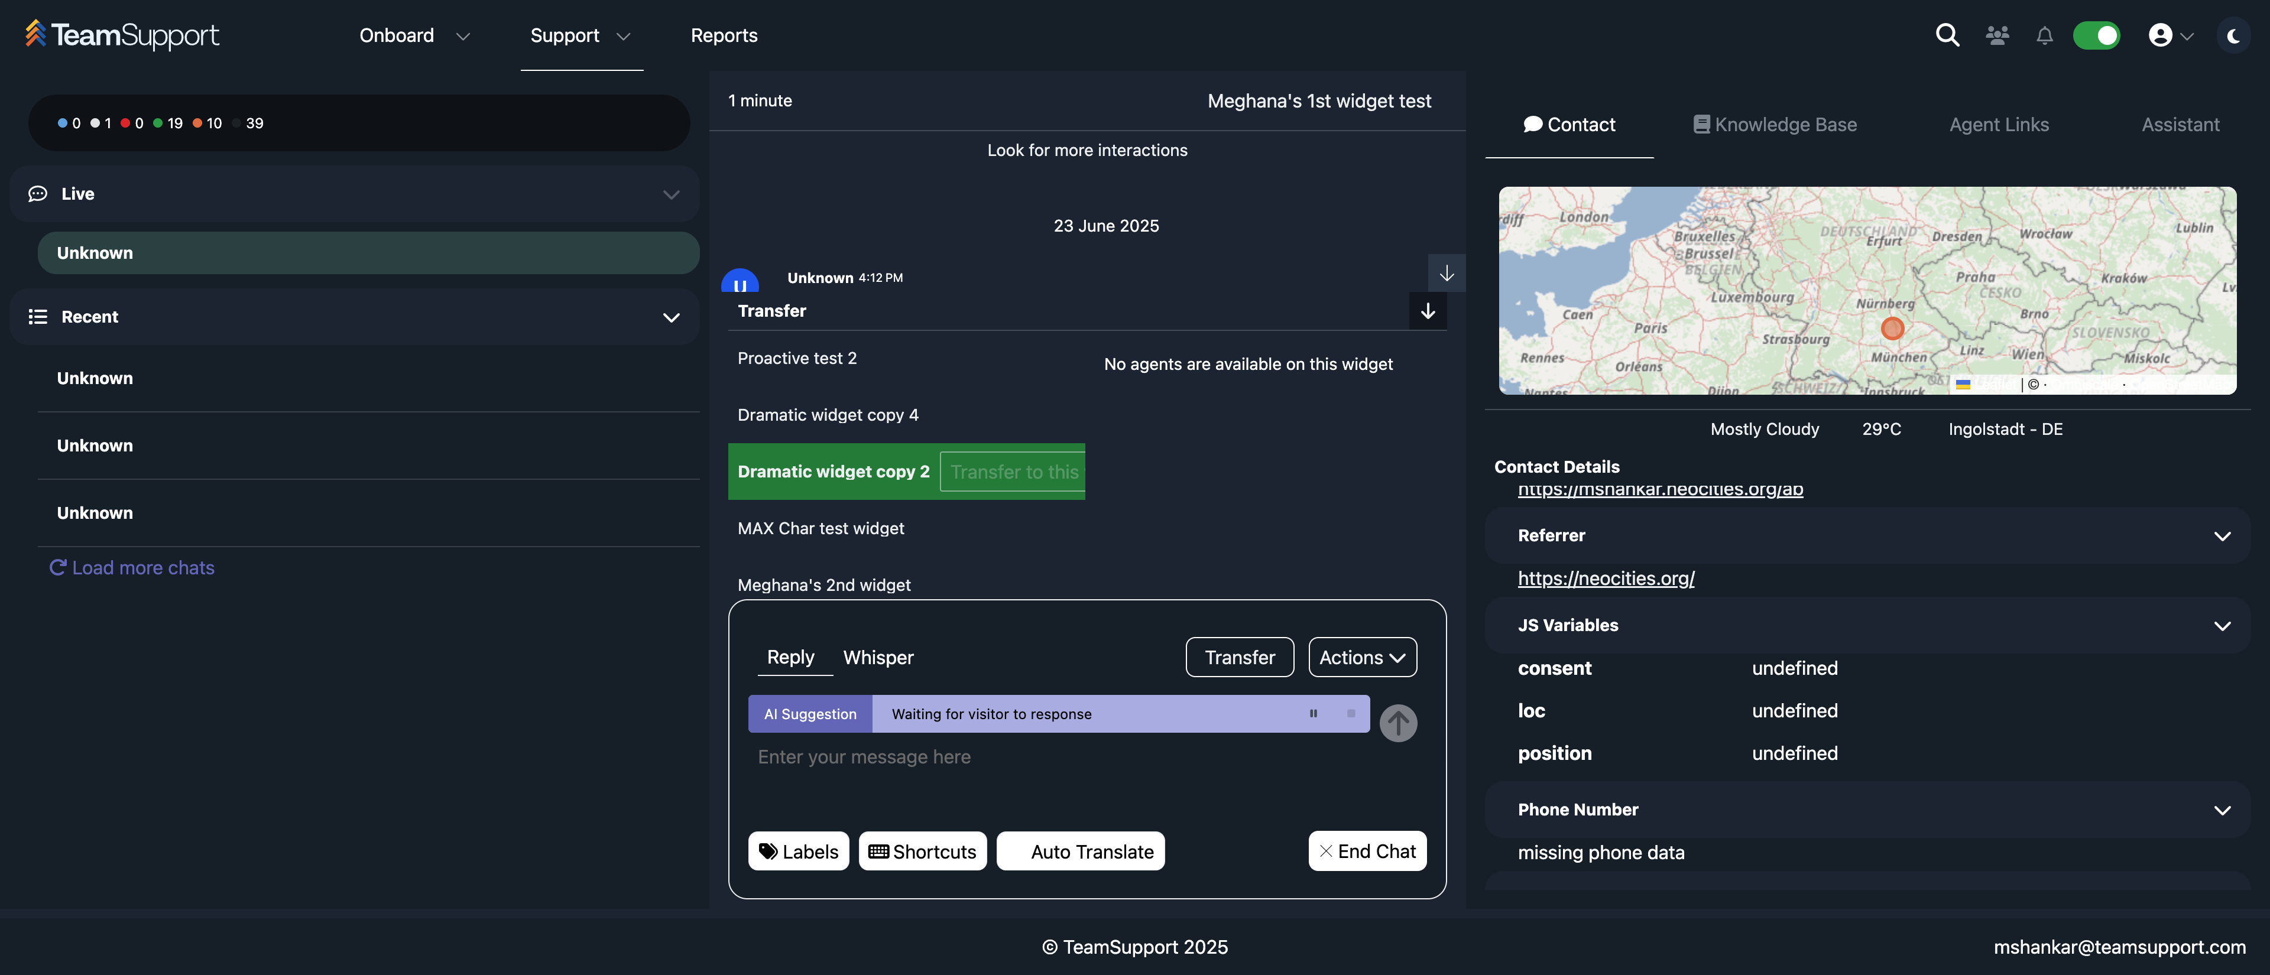This screenshot has width=2270, height=975.
Task: Collapse the Transfer panel arrow
Action: point(1428,311)
